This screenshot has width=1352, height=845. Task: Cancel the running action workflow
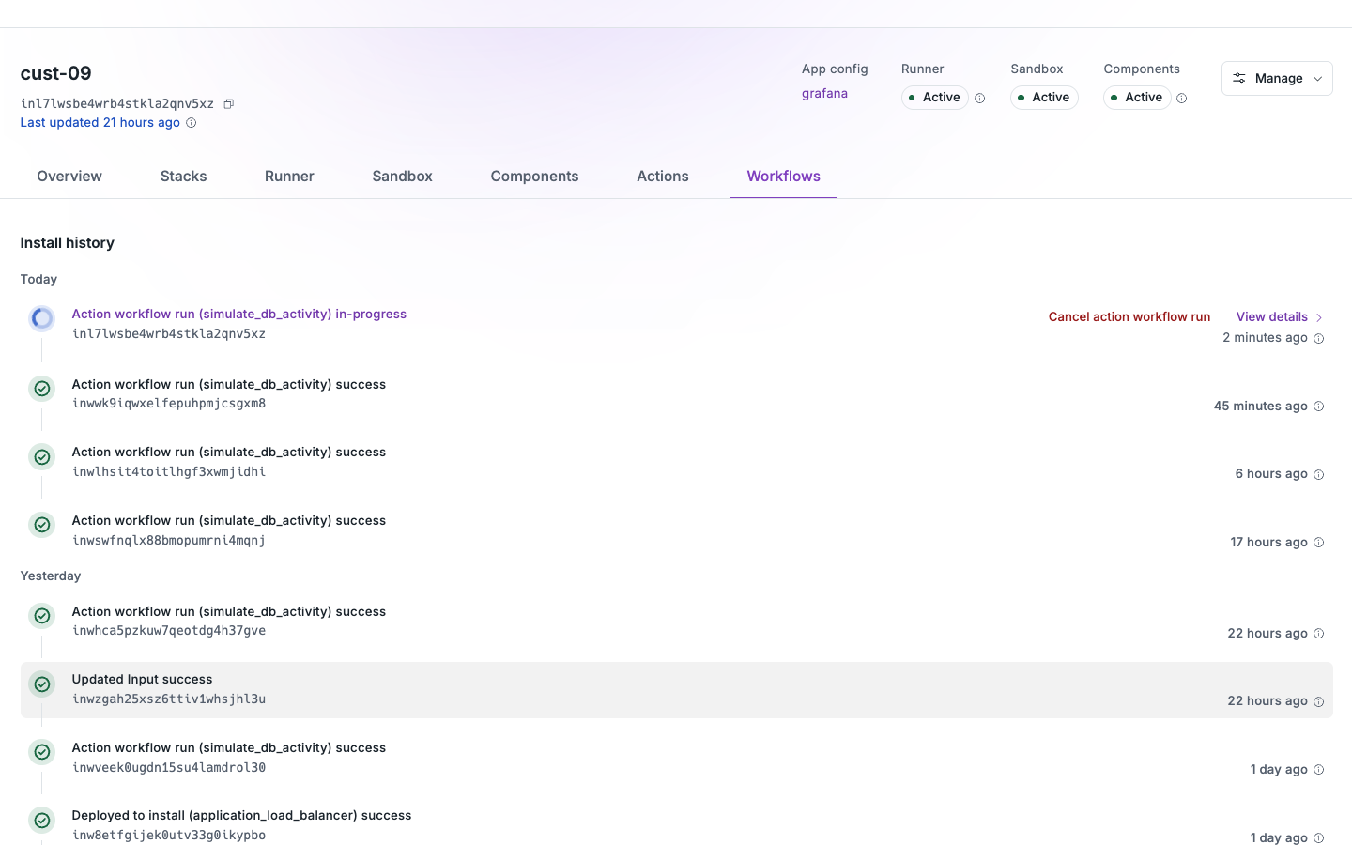pyautogui.click(x=1129, y=316)
